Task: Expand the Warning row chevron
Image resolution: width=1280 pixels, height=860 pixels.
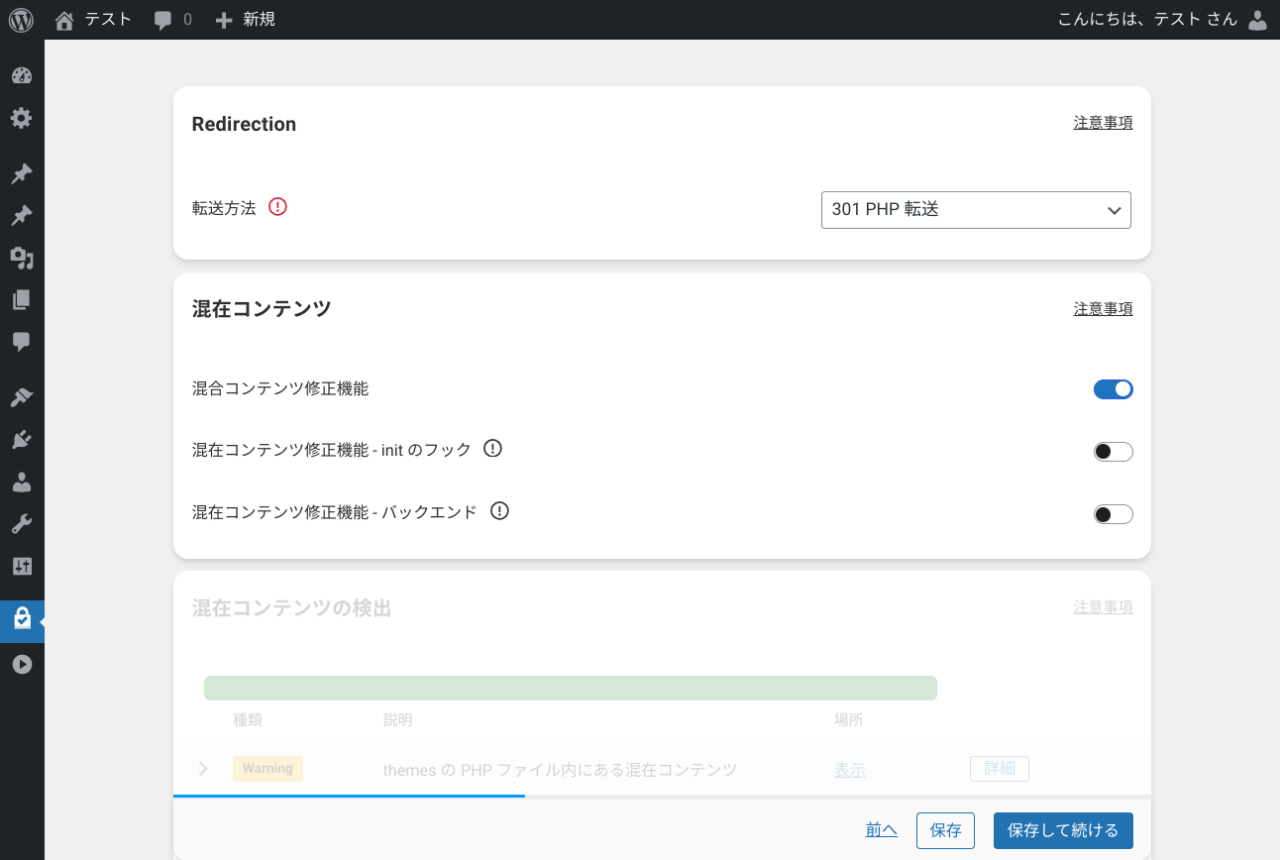Action: (x=203, y=769)
